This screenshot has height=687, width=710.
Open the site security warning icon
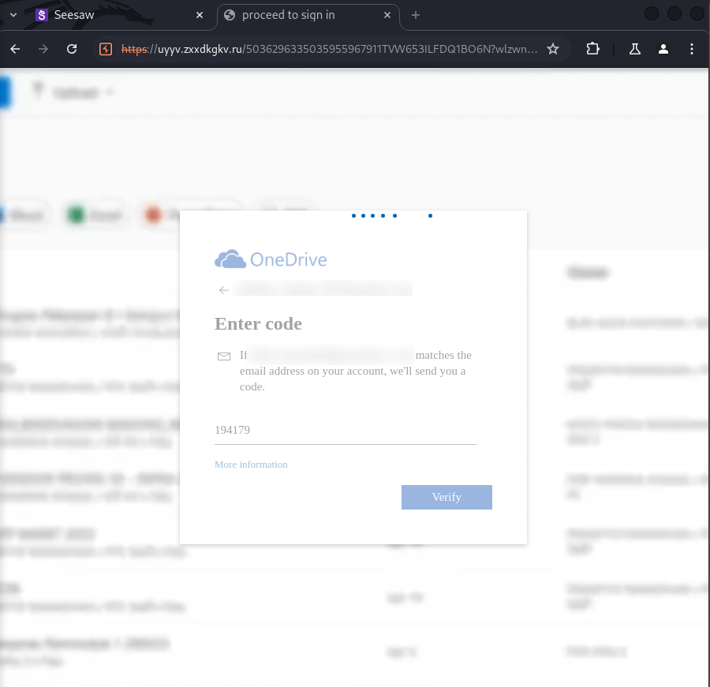point(106,49)
